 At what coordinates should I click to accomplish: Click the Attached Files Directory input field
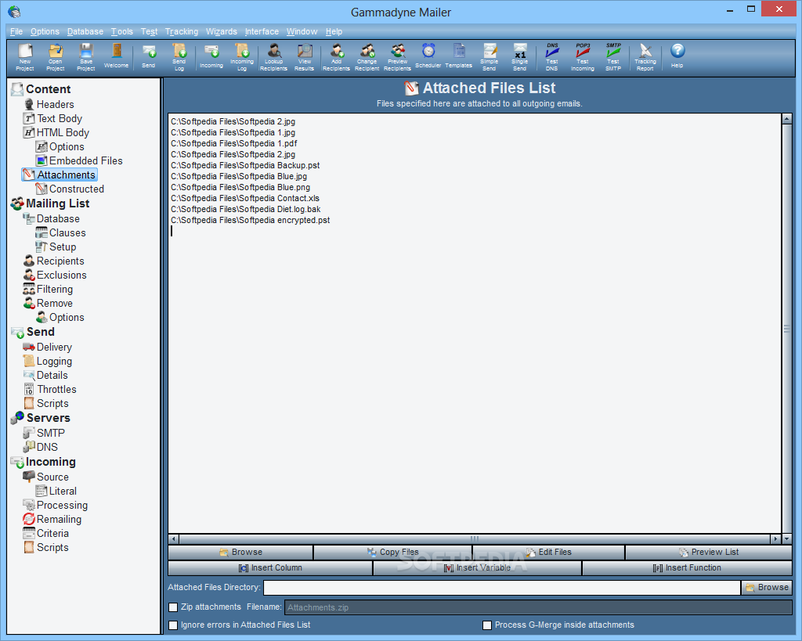click(502, 587)
